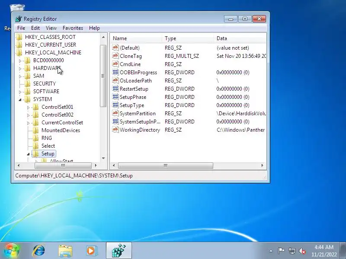Click values pane scroll left arrow

(114, 165)
